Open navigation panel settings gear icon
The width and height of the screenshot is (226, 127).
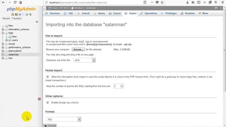click(27, 14)
